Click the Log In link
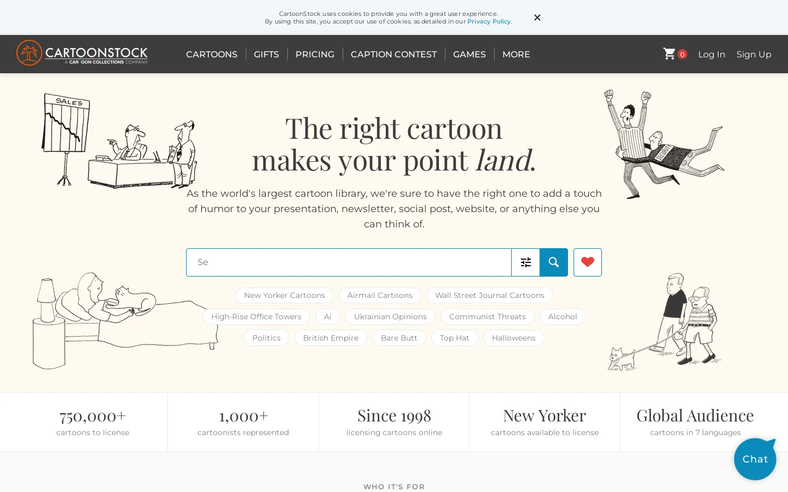This screenshot has width=788, height=492. 711,54
